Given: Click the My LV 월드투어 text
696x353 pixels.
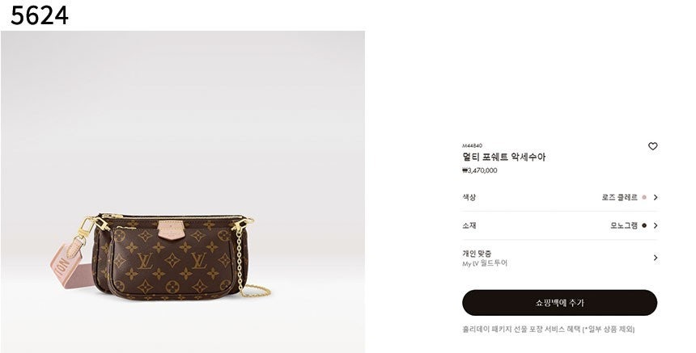Looking at the screenshot, I should [485, 263].
